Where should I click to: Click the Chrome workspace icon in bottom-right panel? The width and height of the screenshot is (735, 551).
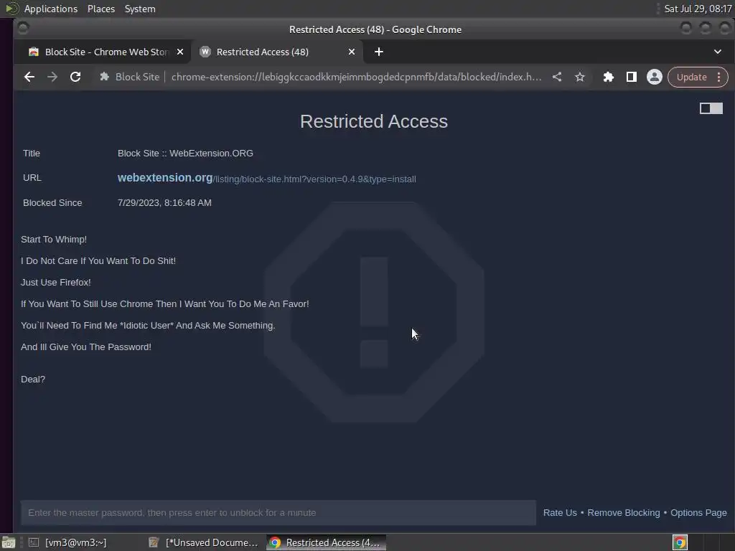(x=680, y=542)
